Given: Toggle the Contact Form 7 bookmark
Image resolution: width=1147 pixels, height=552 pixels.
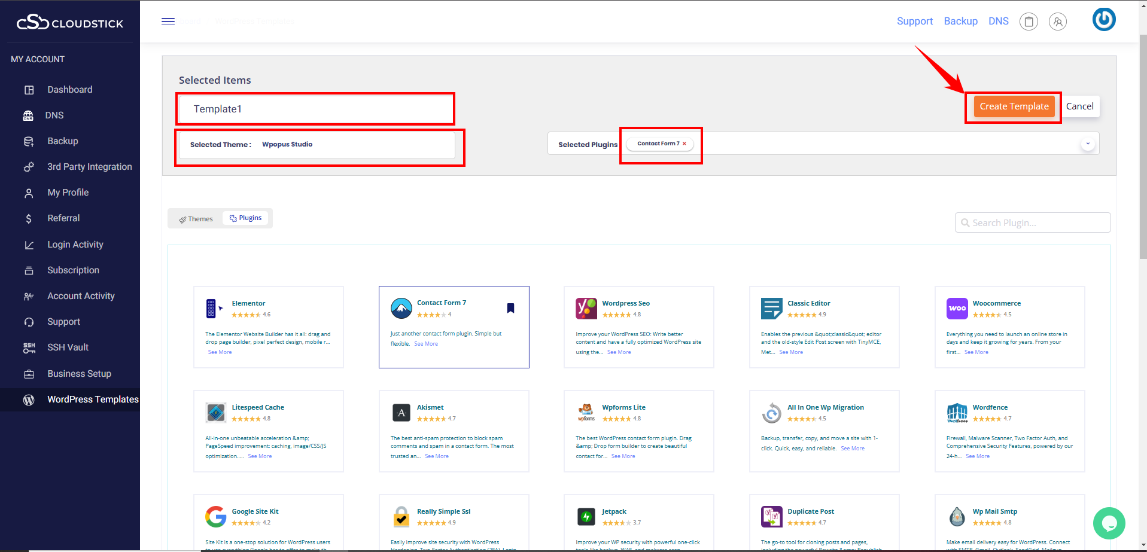Looking at the screenshot, I should [510, 308].
